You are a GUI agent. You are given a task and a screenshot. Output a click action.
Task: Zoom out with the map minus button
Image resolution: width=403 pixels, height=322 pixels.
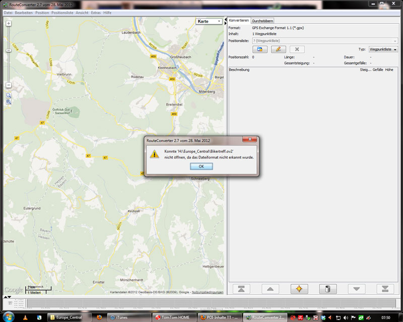pyautogui.click(x=9, y=85)
